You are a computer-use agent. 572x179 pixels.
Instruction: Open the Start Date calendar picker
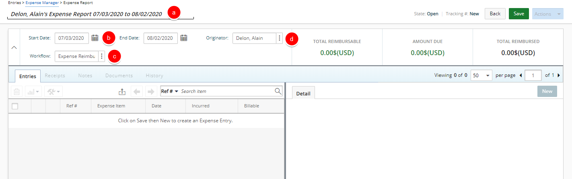click(x=95, y=38)
